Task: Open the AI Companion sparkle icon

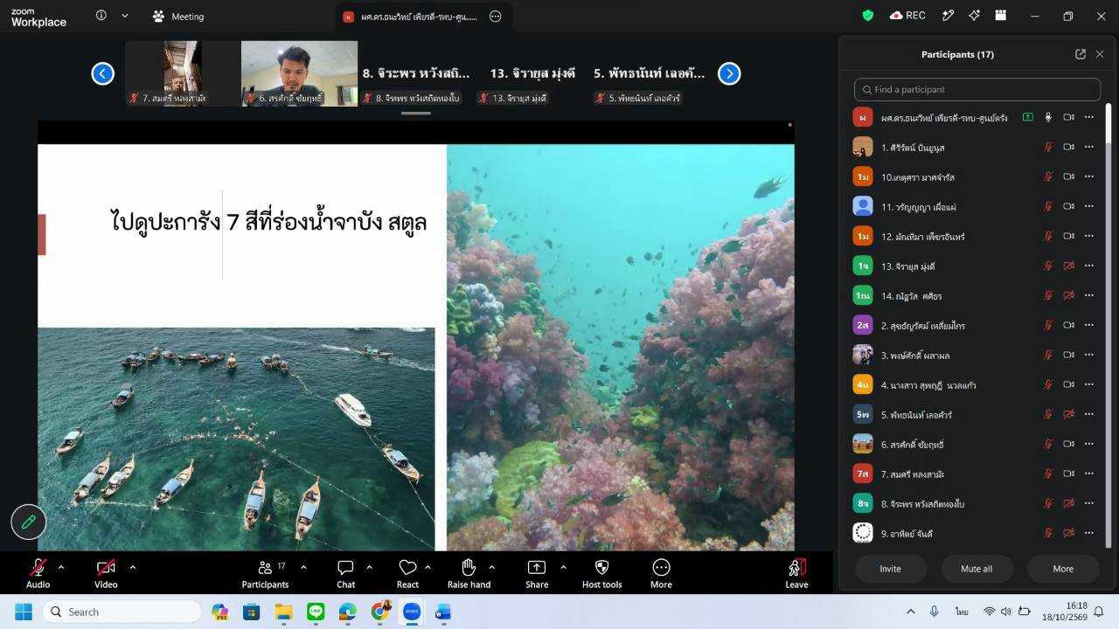Action: (975, 16)
